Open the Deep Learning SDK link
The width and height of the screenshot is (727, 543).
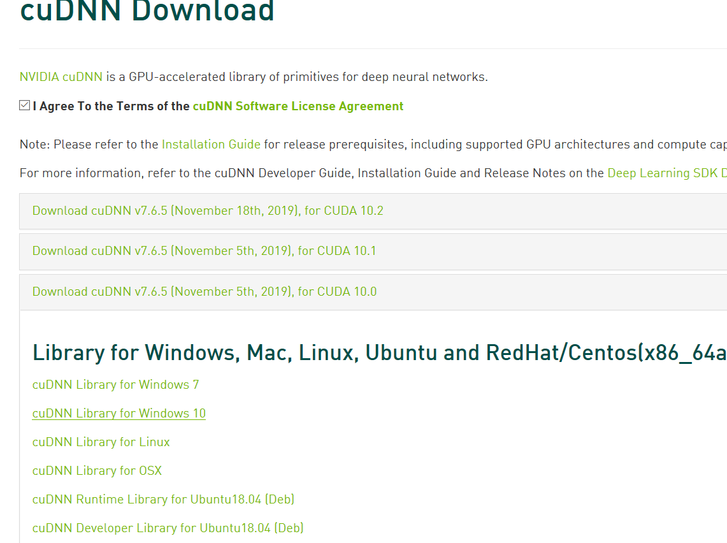666,173
